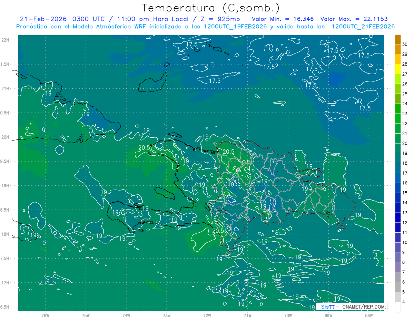Click the "30" color scale label

coord(405,44)
